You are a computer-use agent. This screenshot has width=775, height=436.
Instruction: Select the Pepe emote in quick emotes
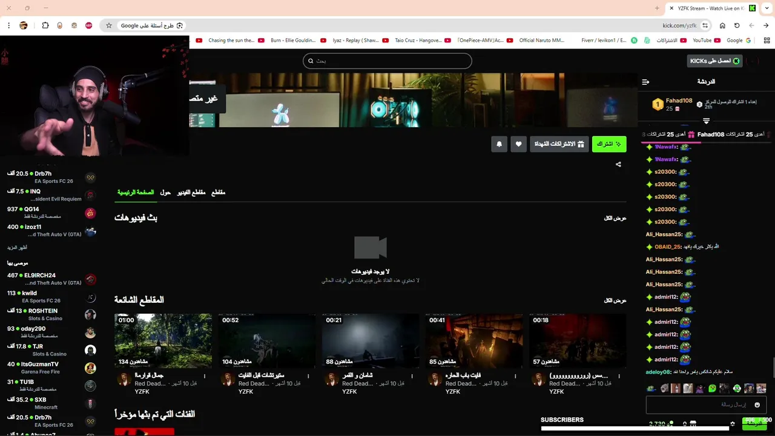click(651, 388)
